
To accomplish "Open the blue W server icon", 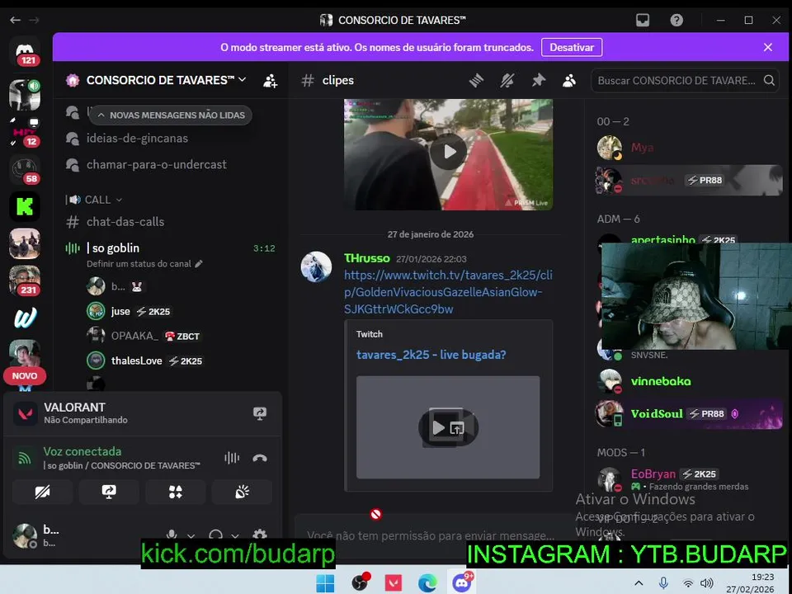I will coord(25,318).
